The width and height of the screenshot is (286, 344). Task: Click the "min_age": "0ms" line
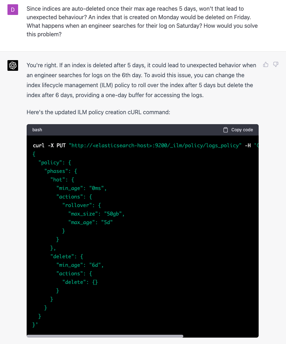[81, 188]
